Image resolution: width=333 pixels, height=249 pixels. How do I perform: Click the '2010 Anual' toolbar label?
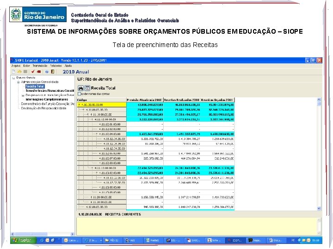pyautogui.click(x=76, y=72)
